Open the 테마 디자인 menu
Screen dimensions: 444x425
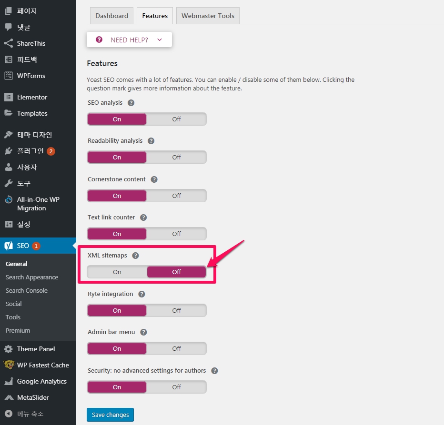[x=35, y=135]
